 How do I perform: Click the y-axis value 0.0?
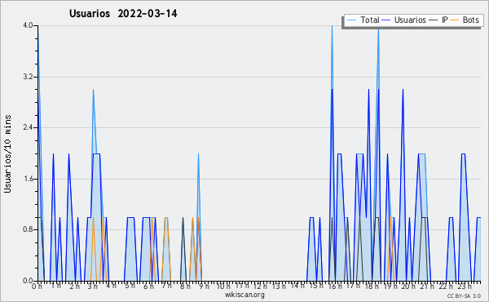pyautogui.click(x=28, y=281)
